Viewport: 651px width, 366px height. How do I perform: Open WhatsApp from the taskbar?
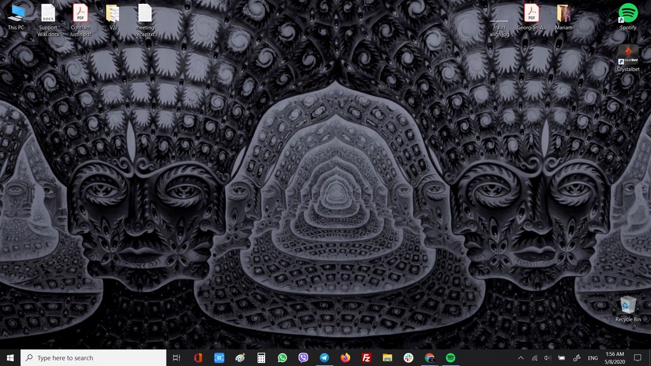coord(282,358)
